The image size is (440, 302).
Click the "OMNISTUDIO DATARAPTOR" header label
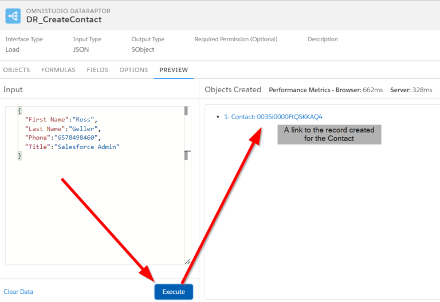pos(68,11)
